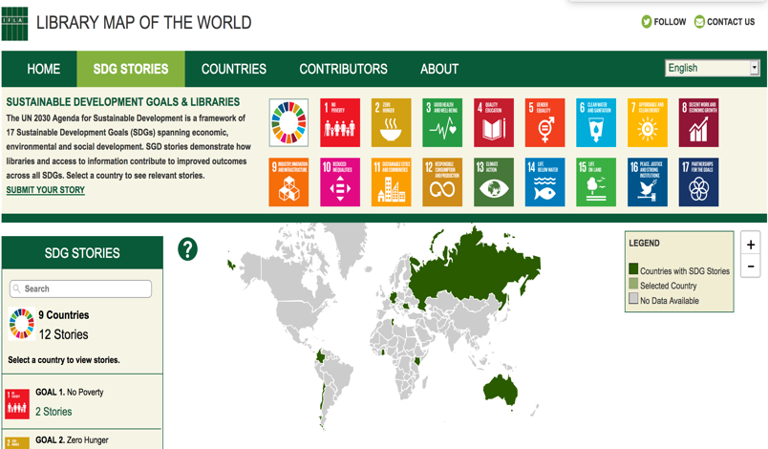The image size is (768, 449).
Task: Click the GOAL 2. Zero Hunger title
Action: tap(72, 440)
